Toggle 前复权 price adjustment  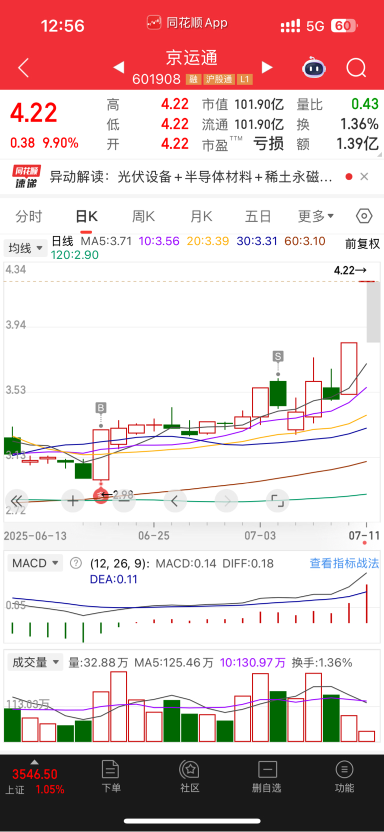click(362, 244)
